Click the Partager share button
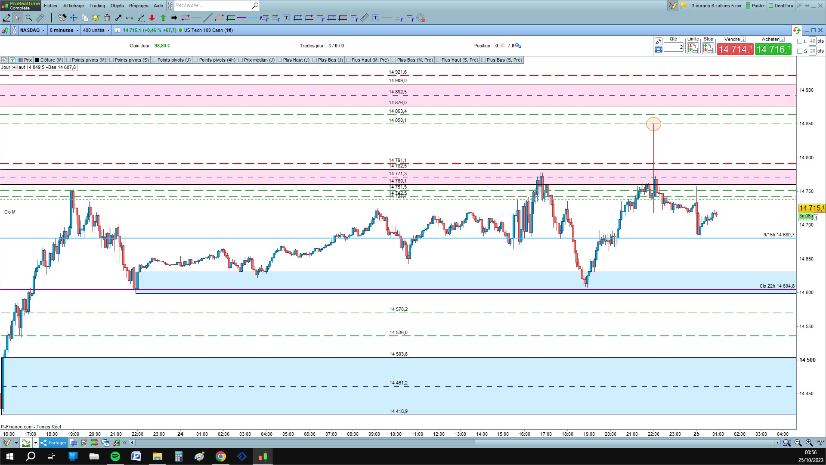 53,443
